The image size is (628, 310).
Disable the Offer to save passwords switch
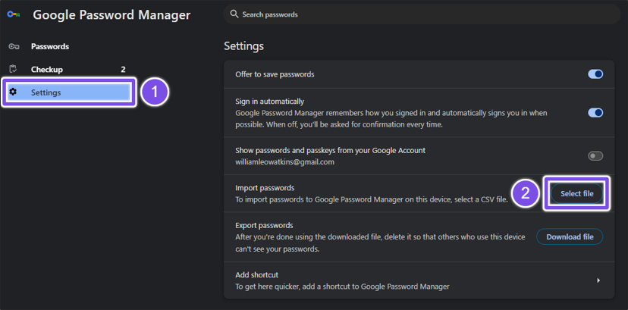click(x=595, y=74)
